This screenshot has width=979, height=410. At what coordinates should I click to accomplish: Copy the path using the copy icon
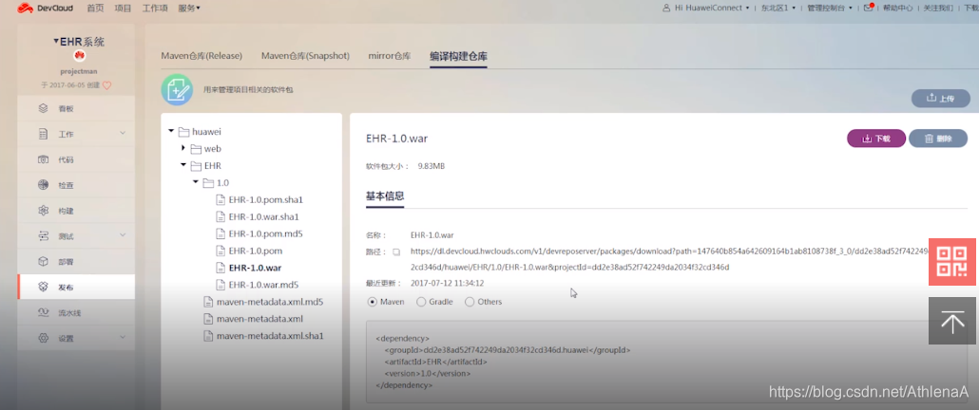[x=395, y=252]
